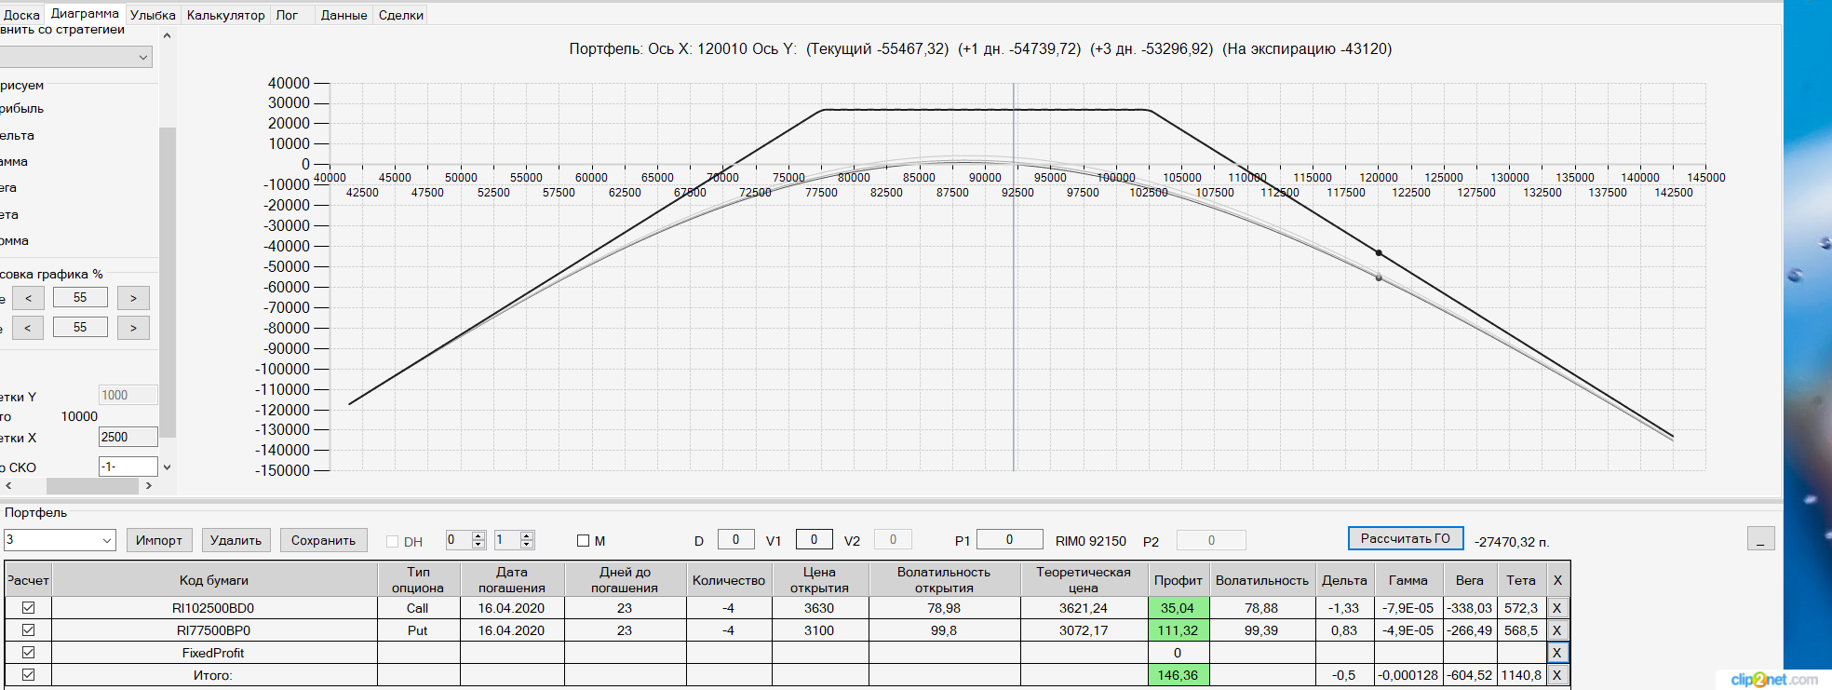Screen dimensions: 1832x690
Task: Click the V2 input field
Action: (x=893, y=539)
